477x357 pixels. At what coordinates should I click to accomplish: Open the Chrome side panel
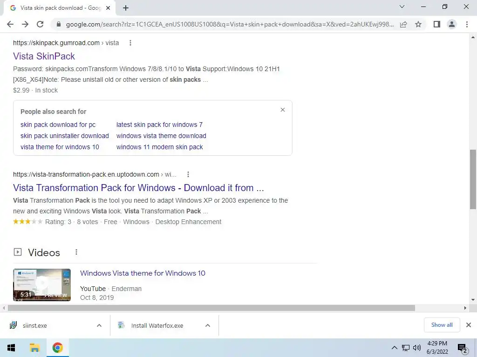437,24
